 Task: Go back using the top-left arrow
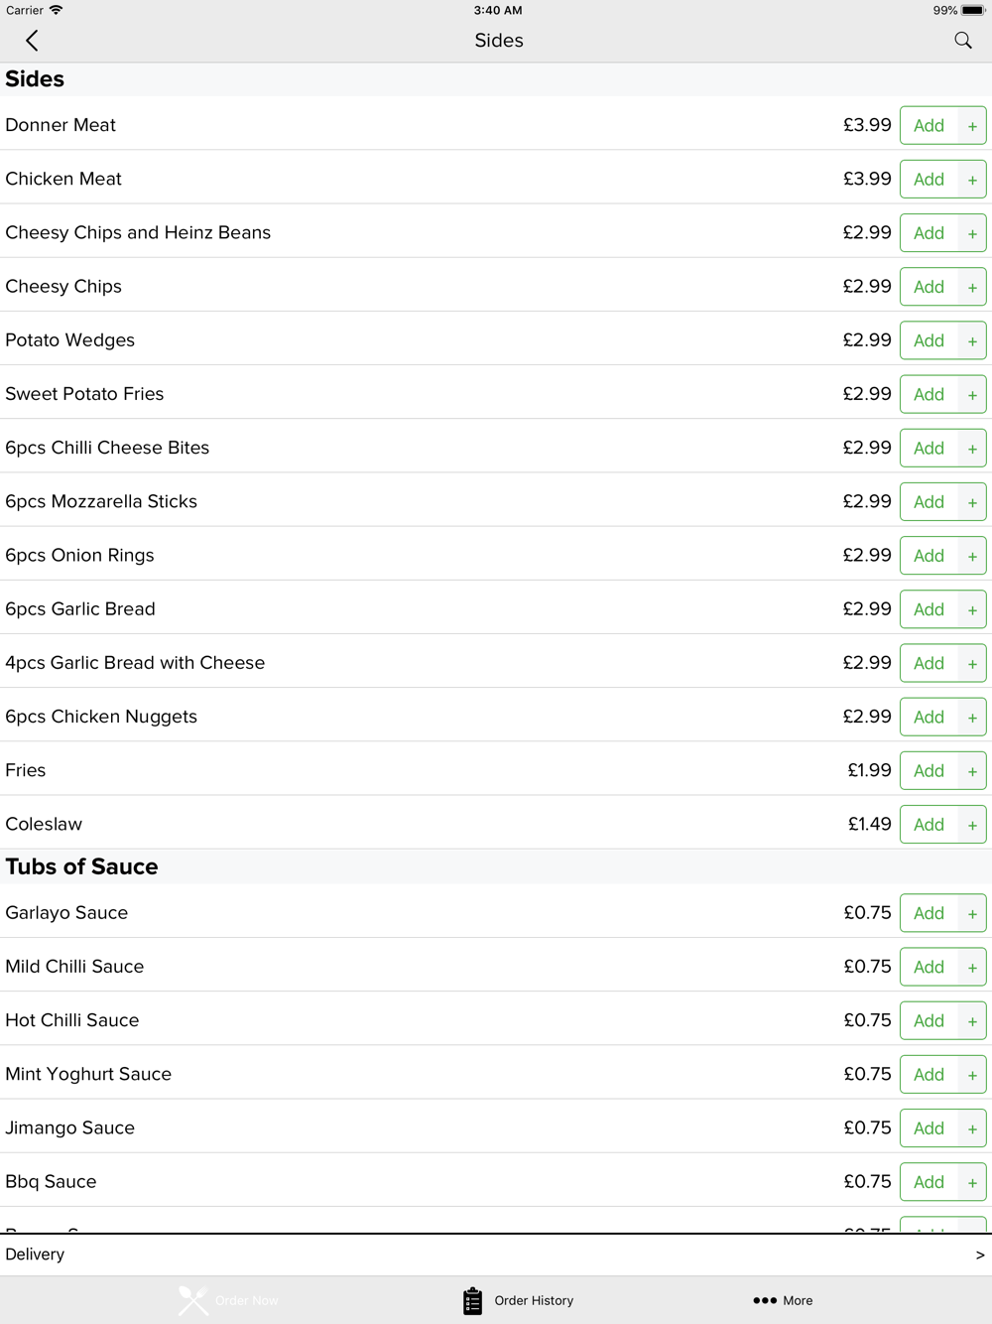tap(32, 41)
